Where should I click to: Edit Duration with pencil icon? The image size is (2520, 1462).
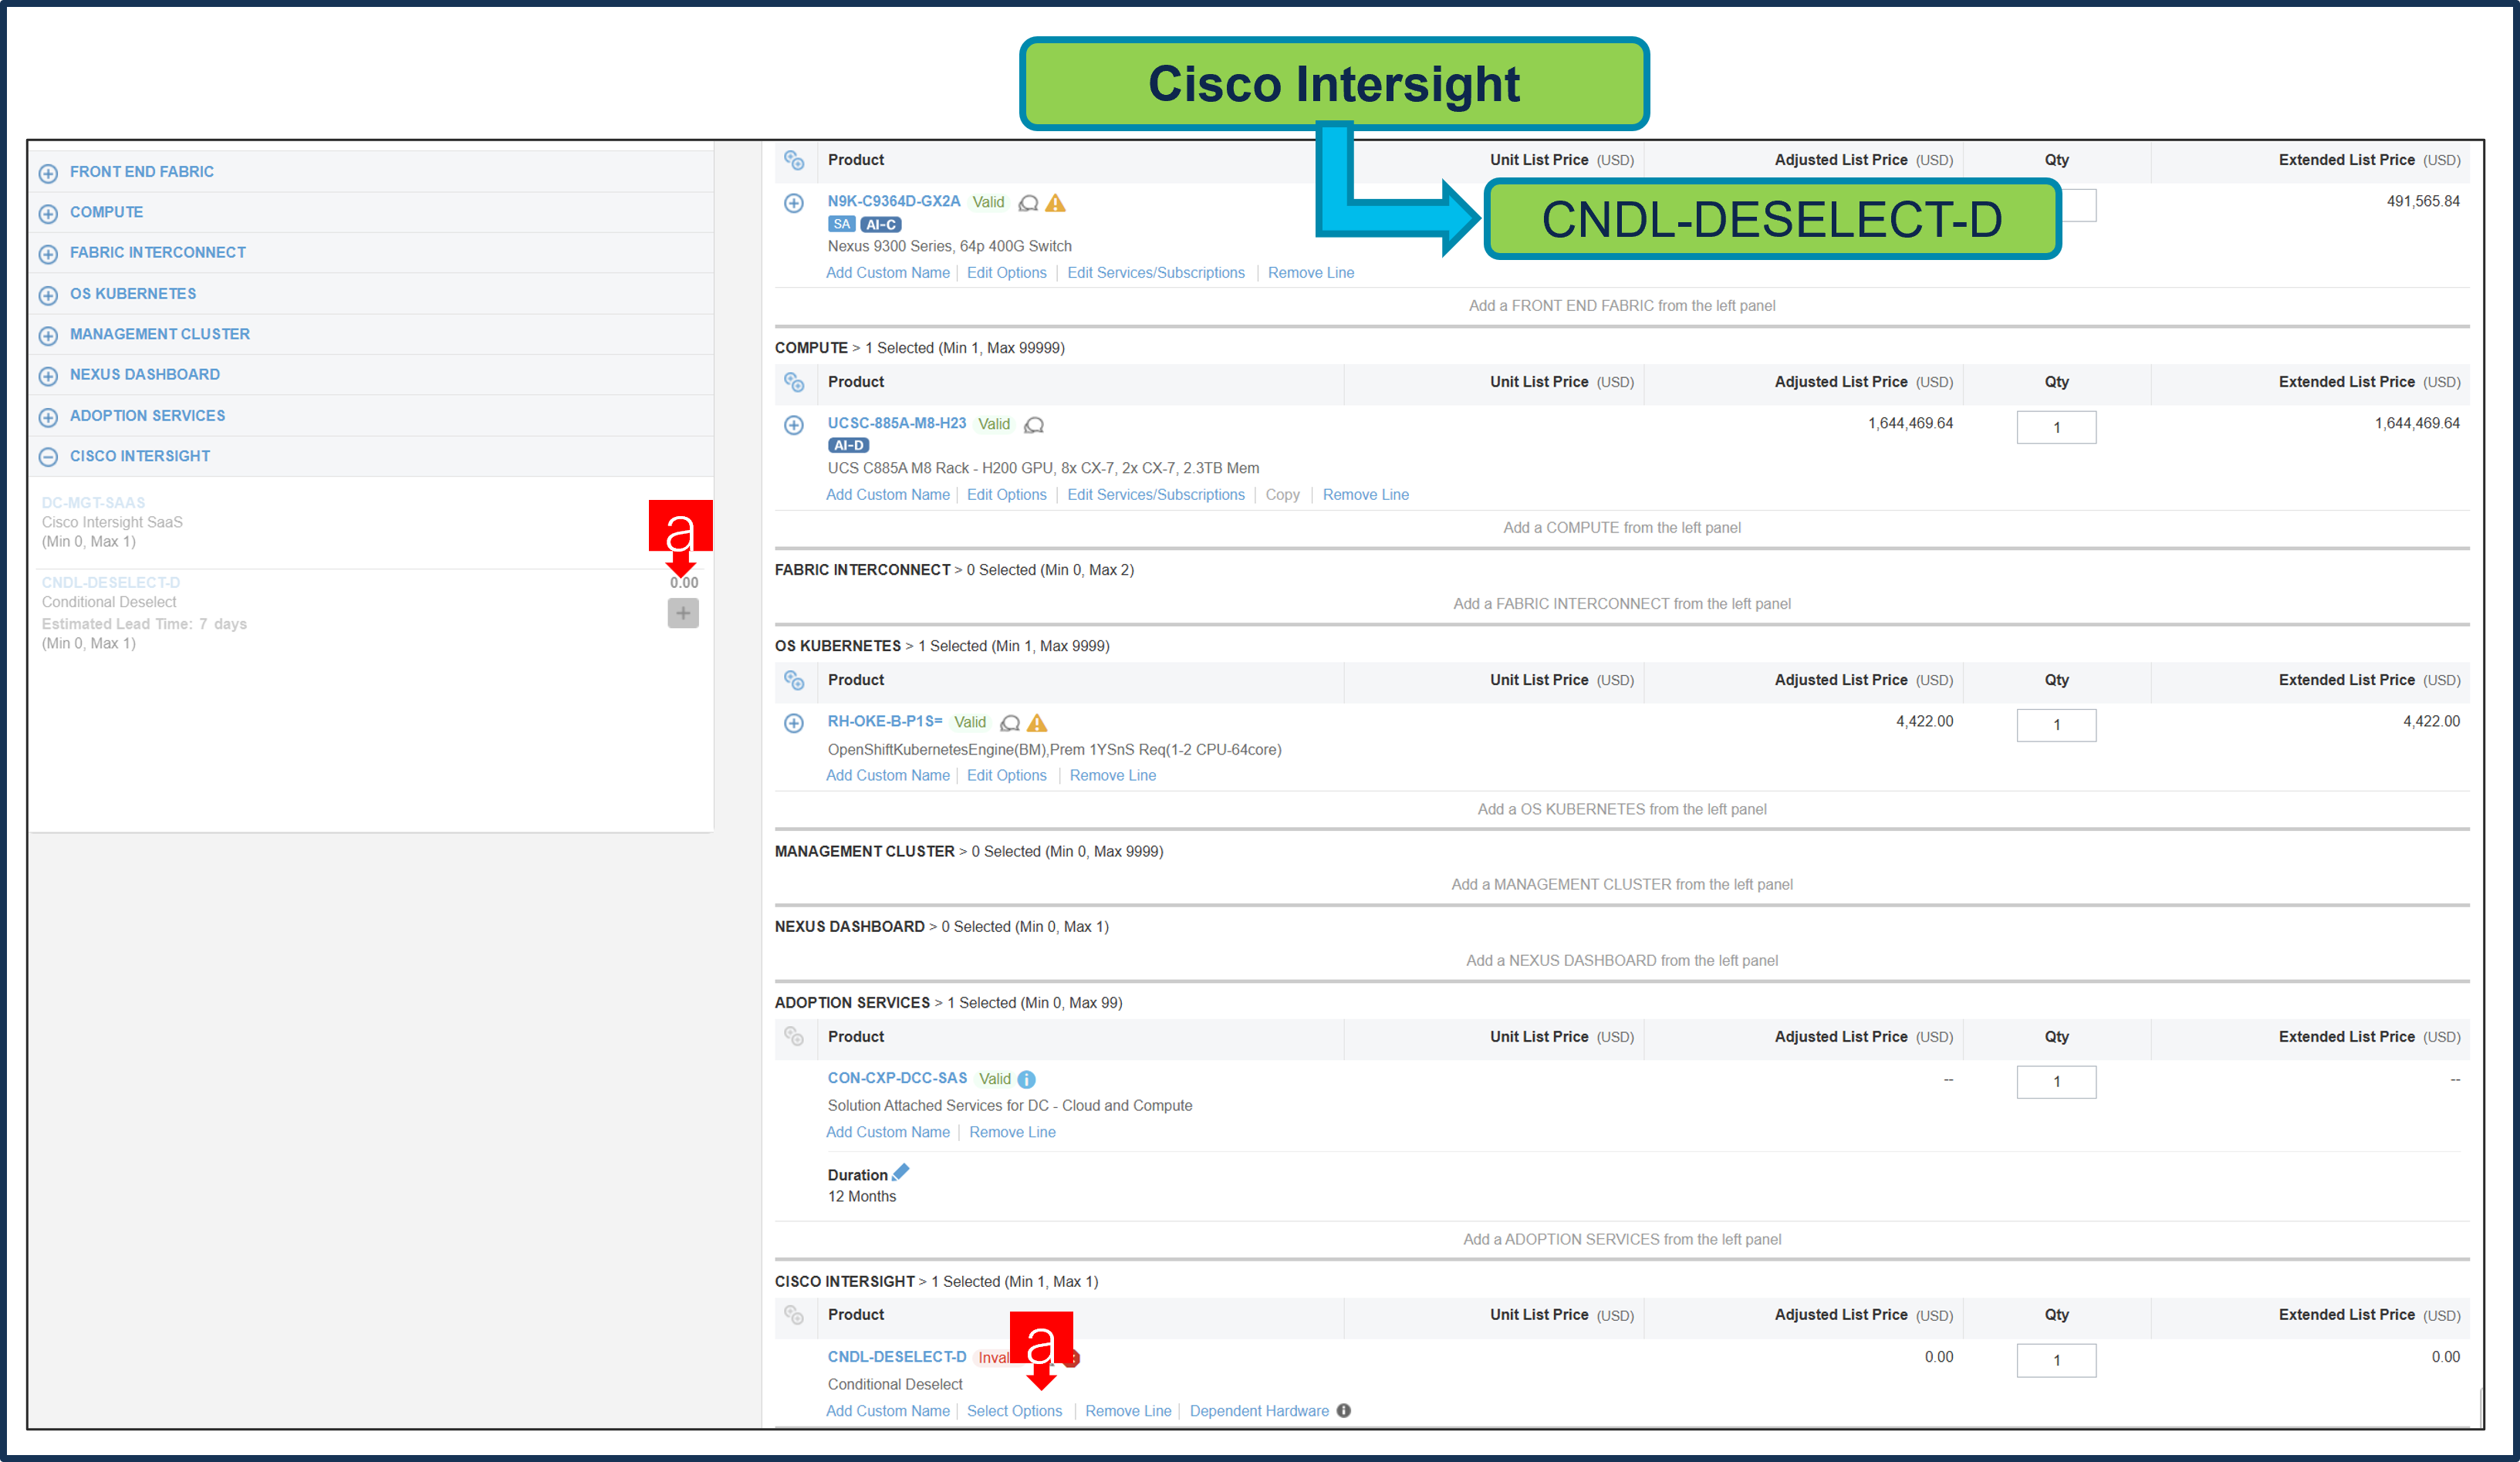tap(901, 1172)
